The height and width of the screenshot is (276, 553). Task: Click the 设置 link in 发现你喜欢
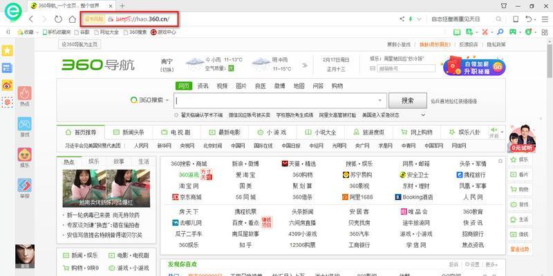pos(472,264)
